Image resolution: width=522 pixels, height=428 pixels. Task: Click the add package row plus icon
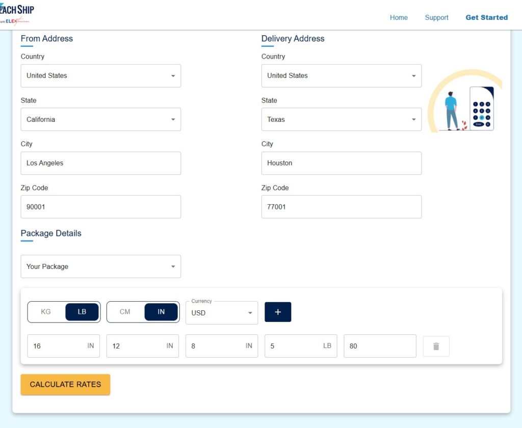278,311
